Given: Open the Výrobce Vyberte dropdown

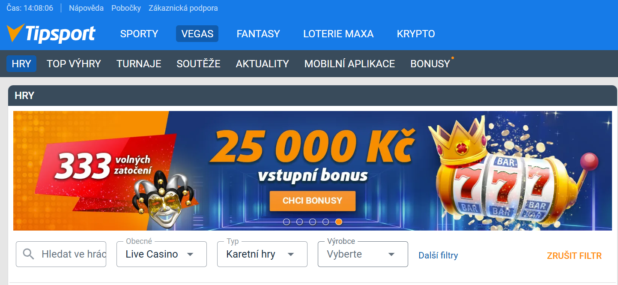Looking at the screenshot, I should point(363,254).
